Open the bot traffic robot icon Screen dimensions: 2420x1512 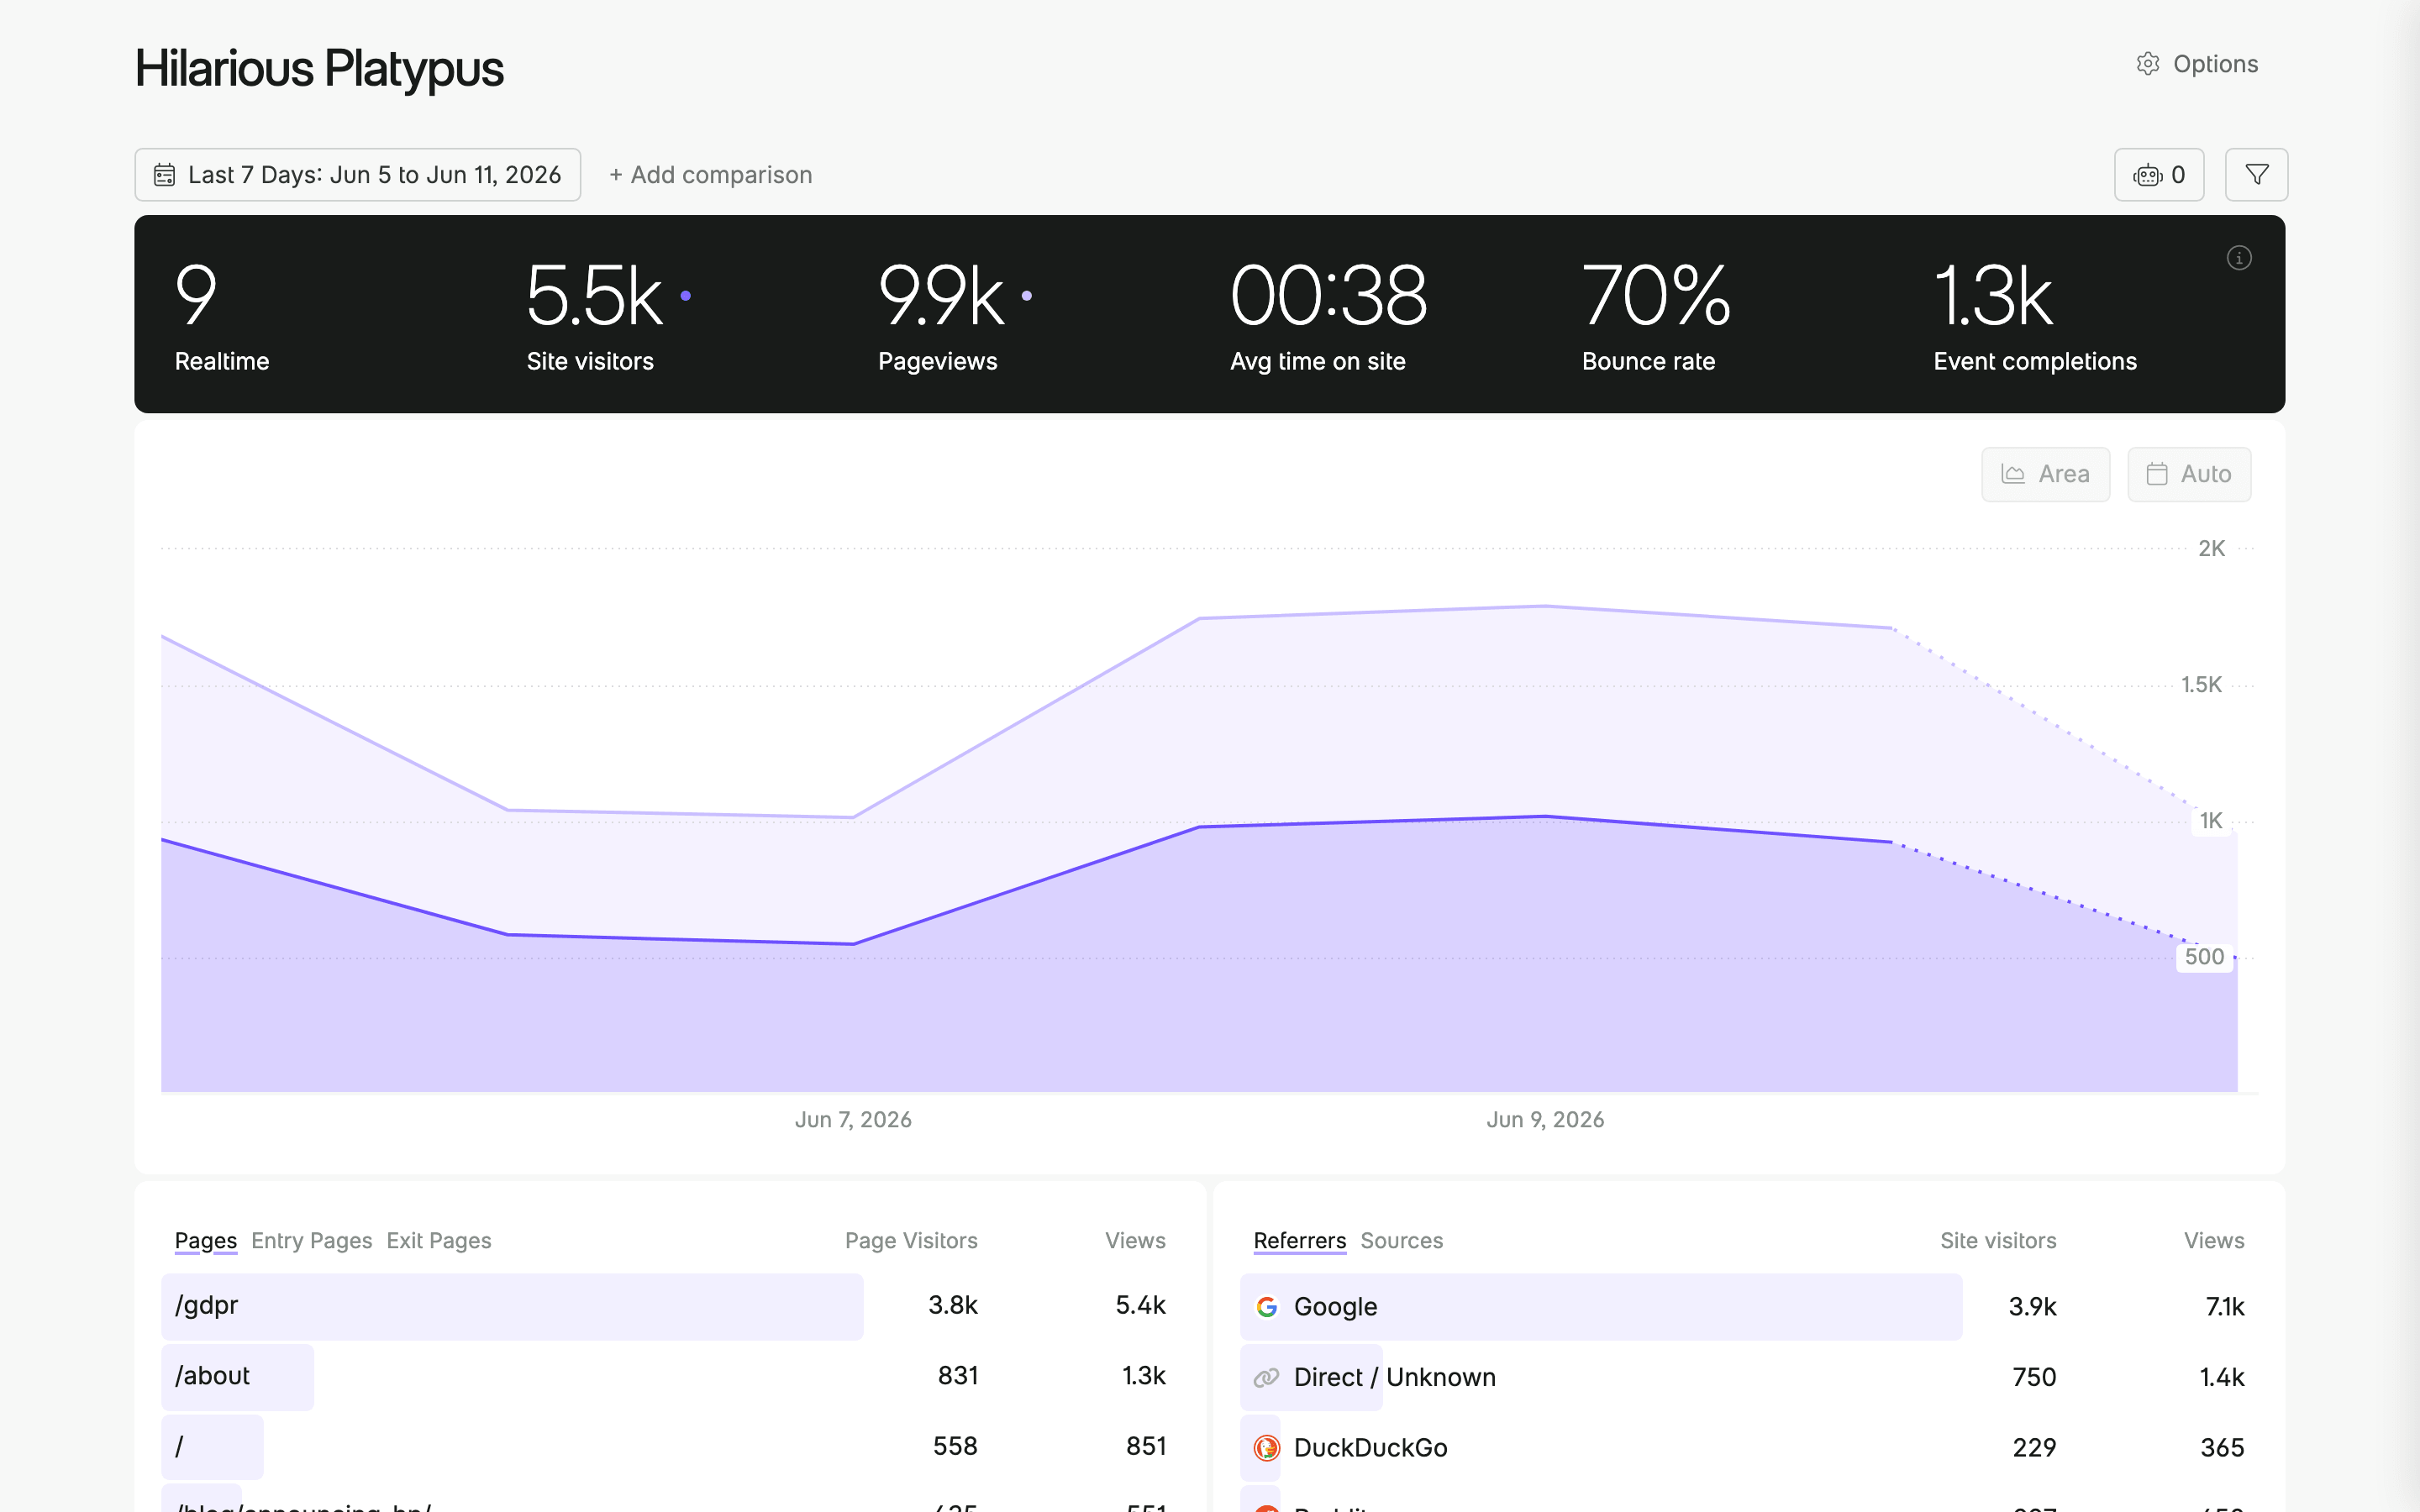(x=2147, y=175)
